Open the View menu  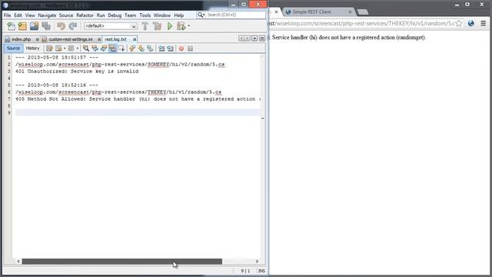[x=30, y=15]
